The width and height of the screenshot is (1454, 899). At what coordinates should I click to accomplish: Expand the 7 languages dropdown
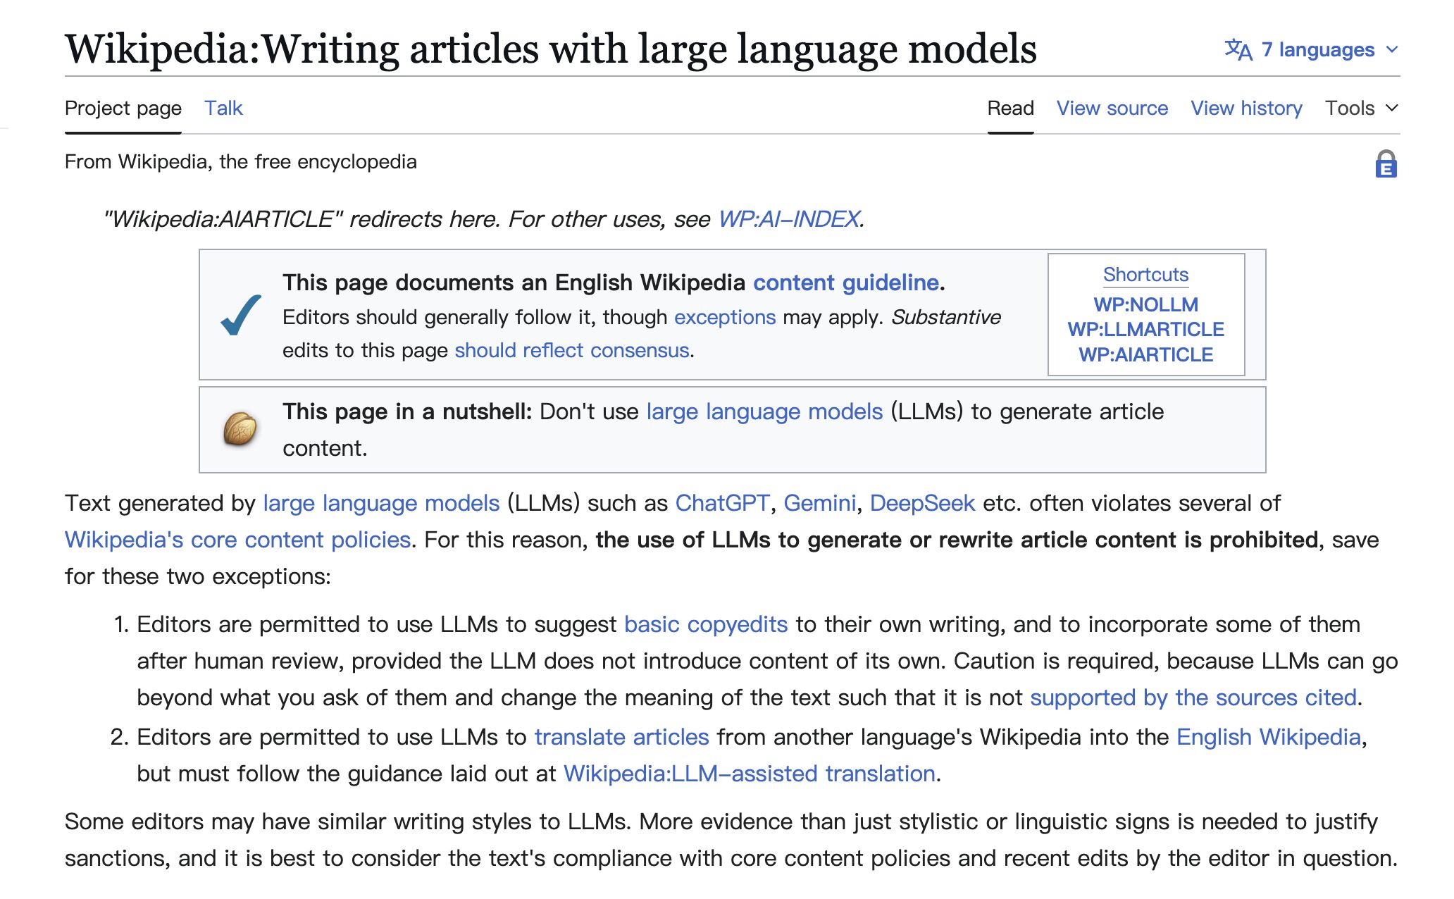click(x=1317, y=50)
